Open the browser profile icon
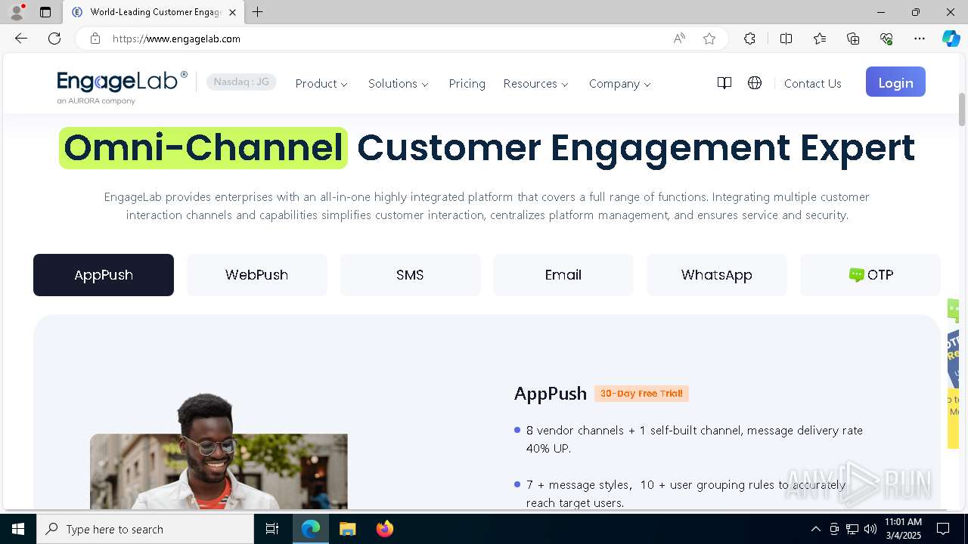 click(17, 12)
